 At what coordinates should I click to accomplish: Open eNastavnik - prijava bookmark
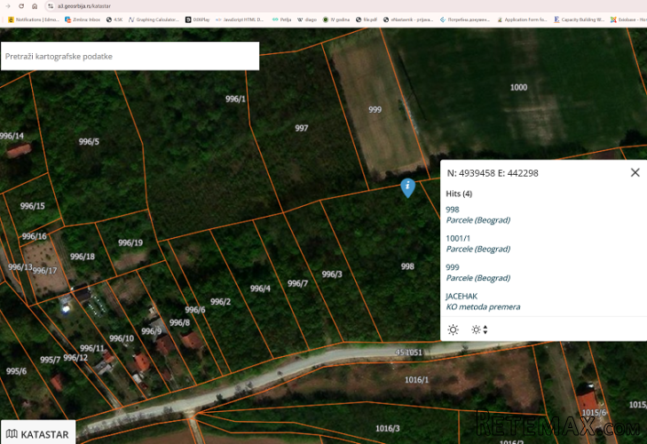coord(408,20)
